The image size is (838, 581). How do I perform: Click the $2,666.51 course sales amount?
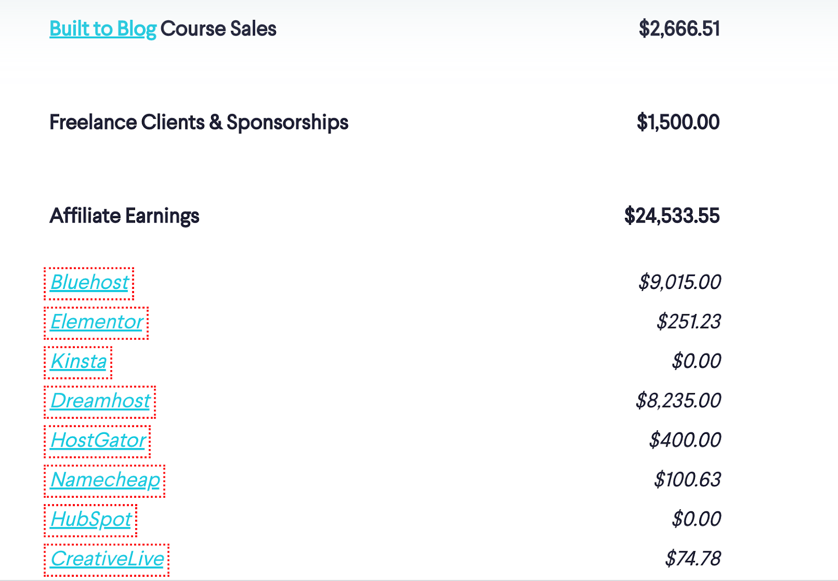click(679, 29)
